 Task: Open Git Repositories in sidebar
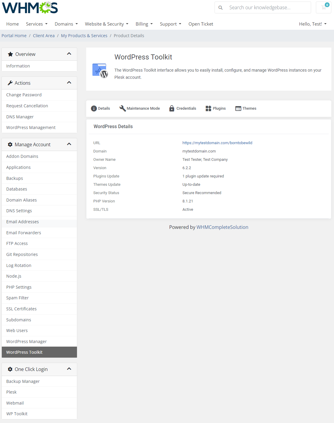[x=39, y=254]
